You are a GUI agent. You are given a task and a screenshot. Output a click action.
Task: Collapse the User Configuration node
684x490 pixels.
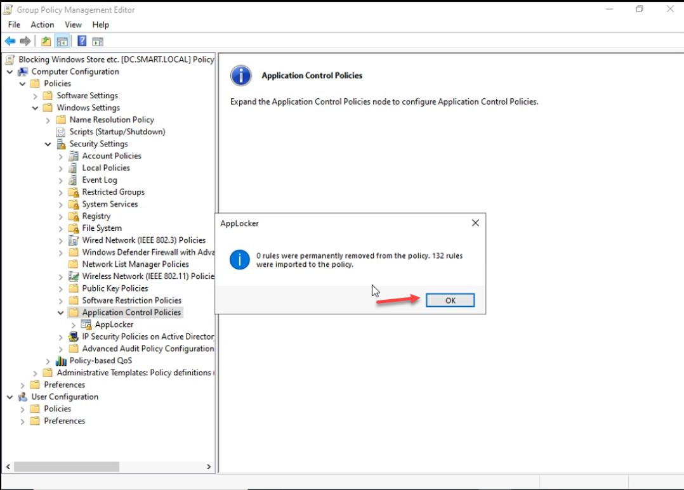coord(10,397)
